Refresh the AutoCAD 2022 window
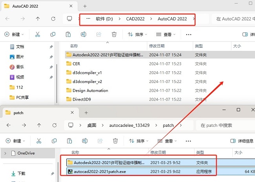 [x=53, y=19]
